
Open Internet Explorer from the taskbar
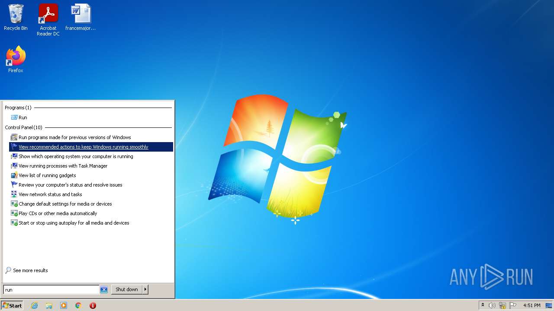click(x=35, y=305)
